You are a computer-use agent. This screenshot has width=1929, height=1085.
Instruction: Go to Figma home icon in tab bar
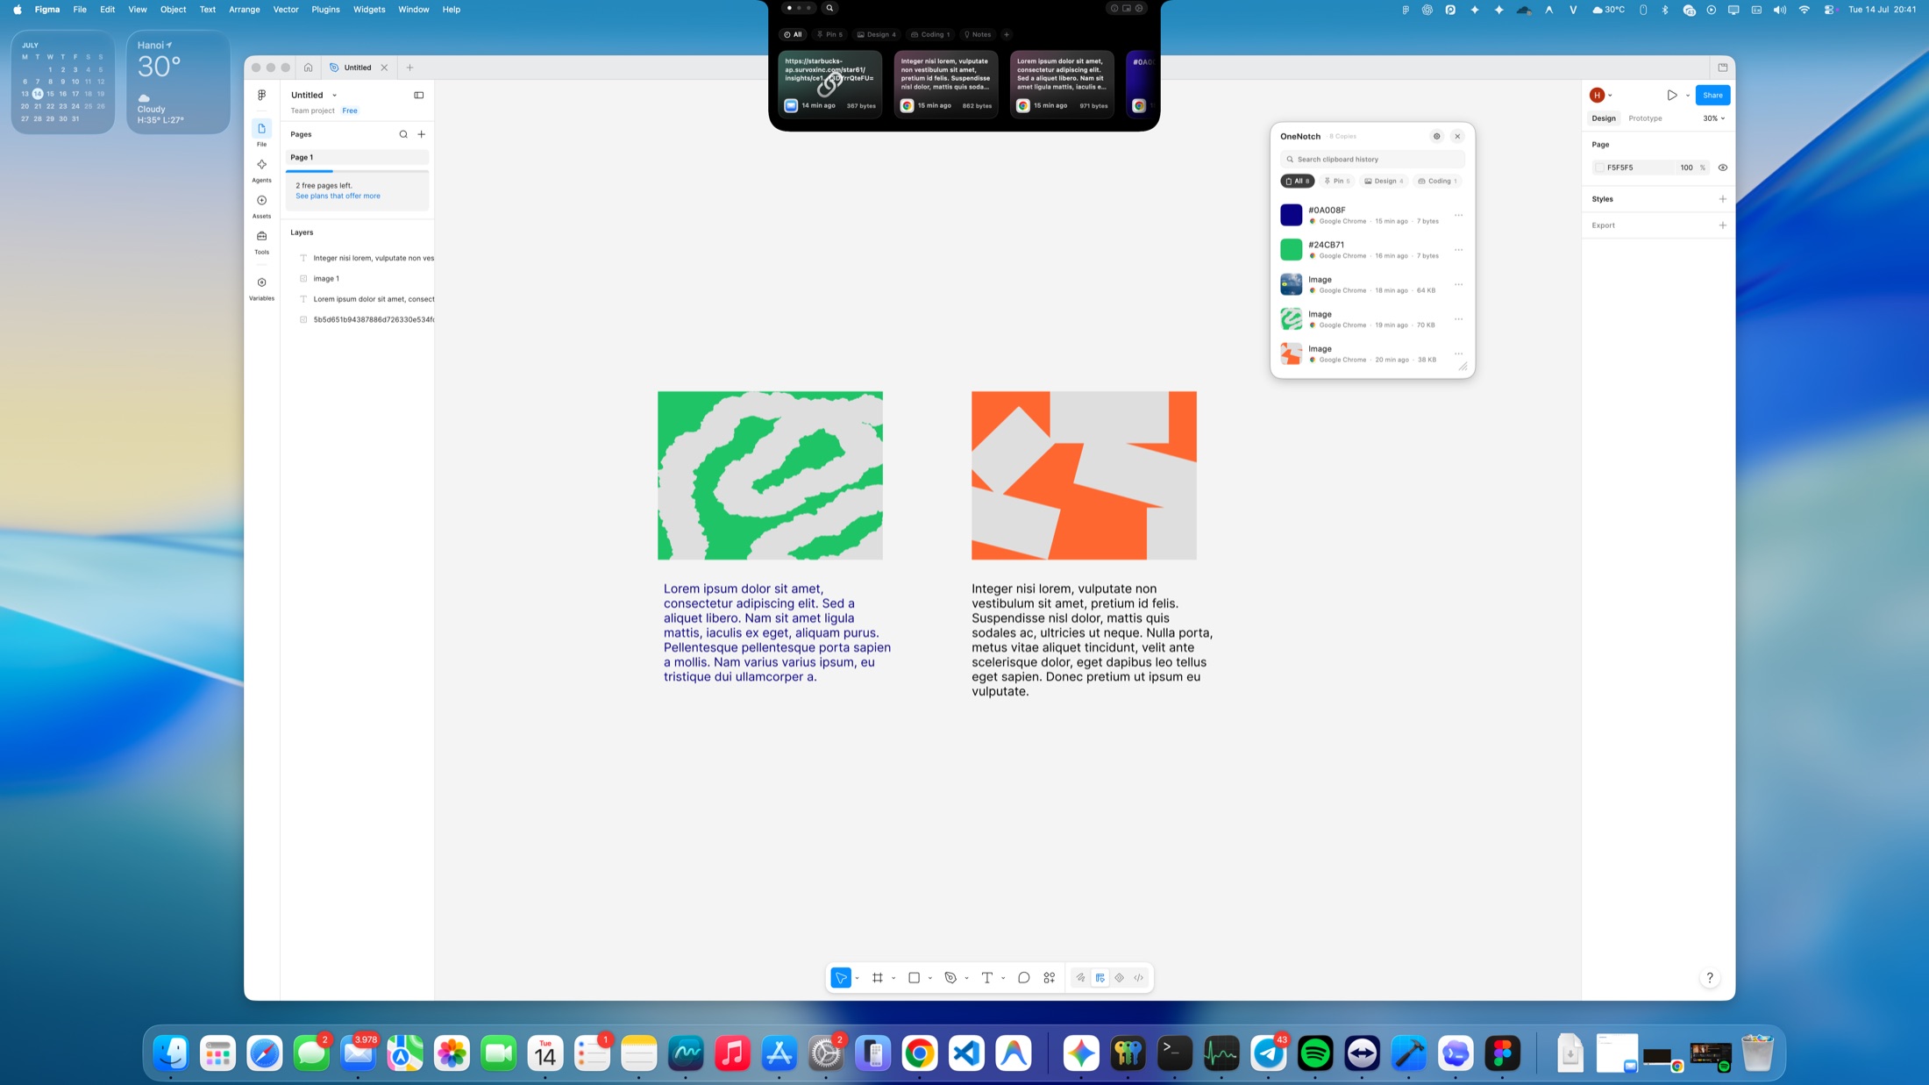tap(308, 68)
